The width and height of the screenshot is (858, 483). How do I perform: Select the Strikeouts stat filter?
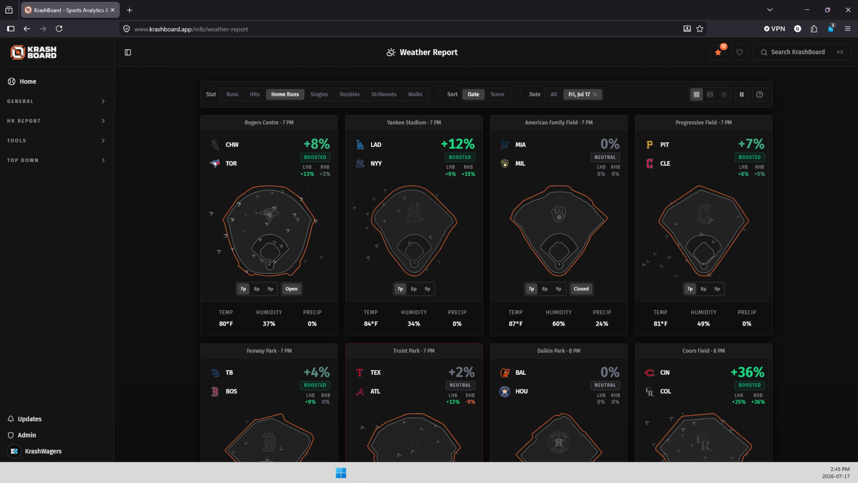[x=384, y=95]
